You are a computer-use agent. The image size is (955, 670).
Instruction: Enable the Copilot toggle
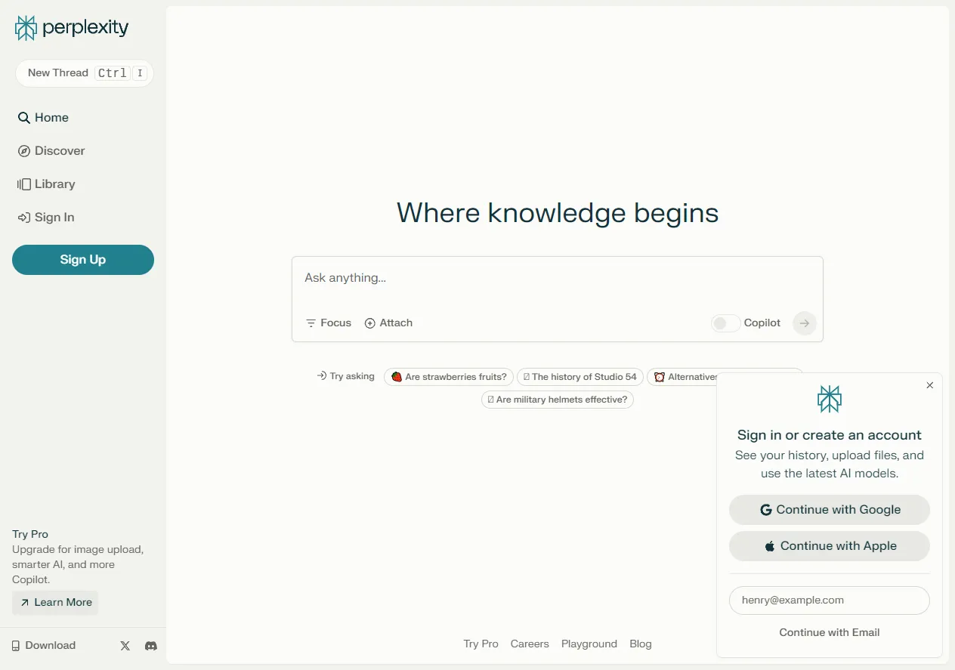(x=725, y=323)
